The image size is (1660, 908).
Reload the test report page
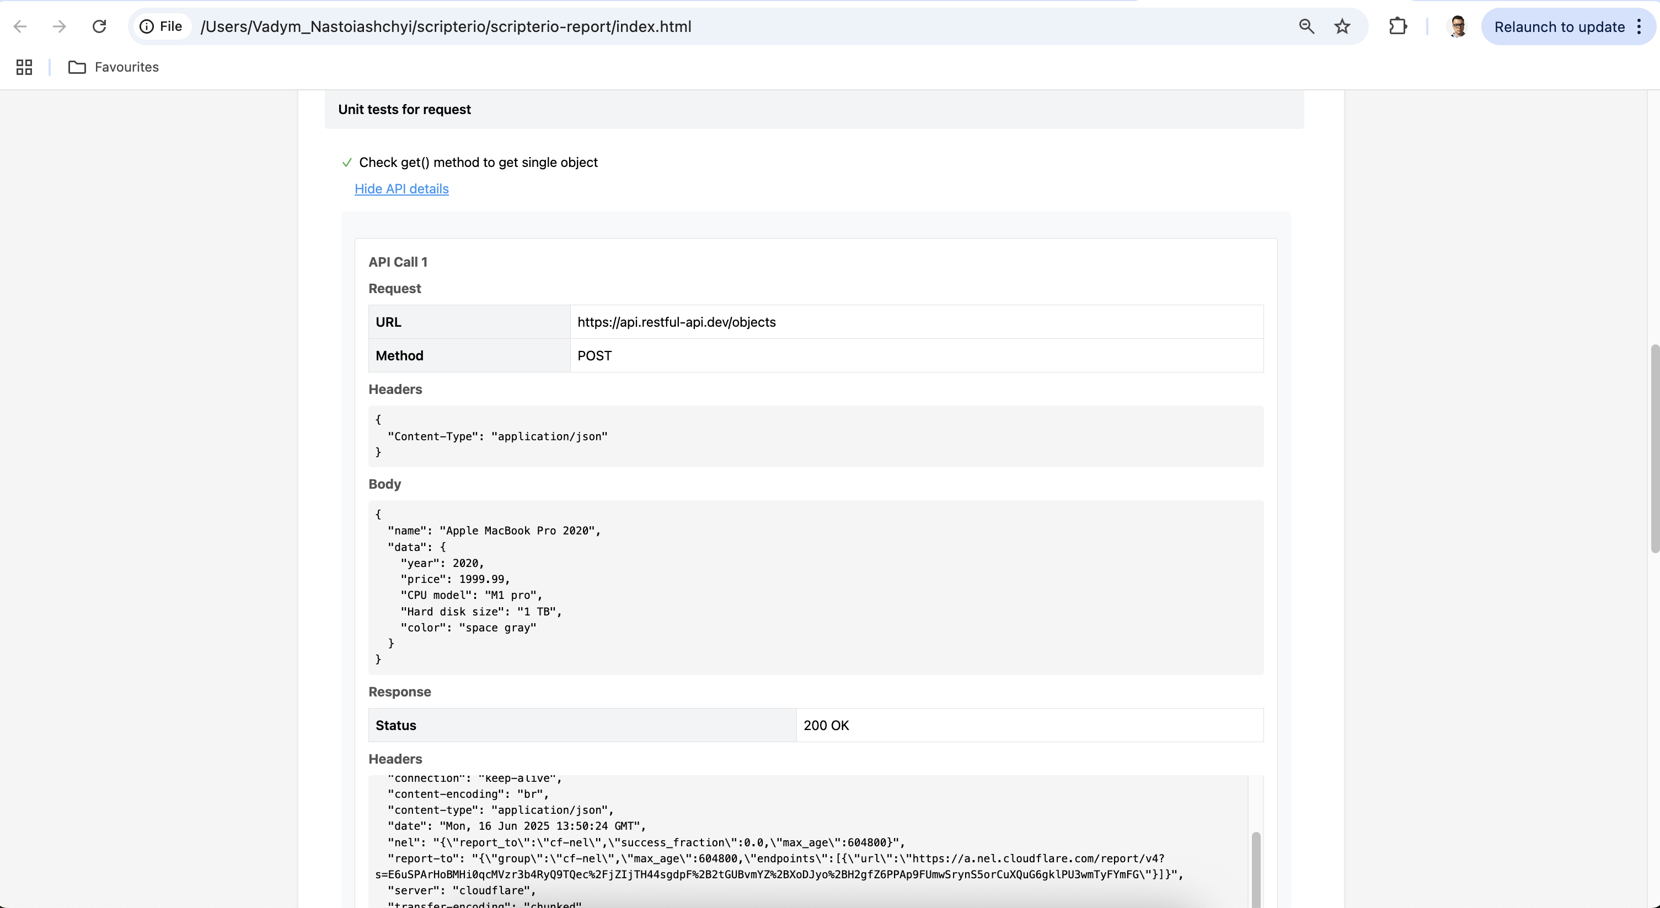click(99, 26)
